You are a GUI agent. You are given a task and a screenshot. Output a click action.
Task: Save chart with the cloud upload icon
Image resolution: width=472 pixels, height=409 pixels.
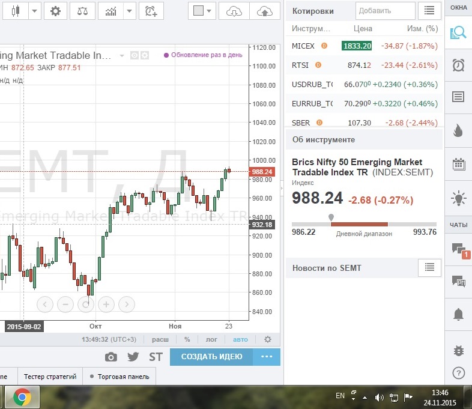tap(264, 11)
